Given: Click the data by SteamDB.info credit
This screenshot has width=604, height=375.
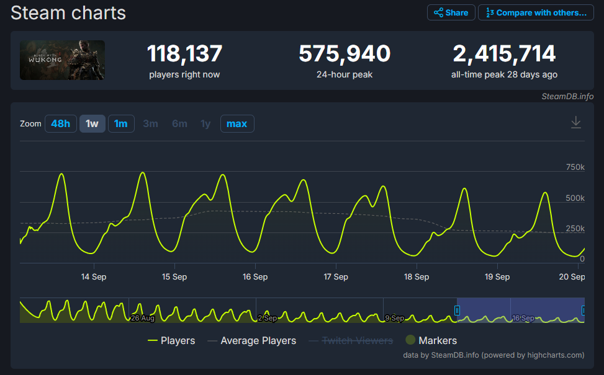Looking at the screenshot, I should coord(494,355).
